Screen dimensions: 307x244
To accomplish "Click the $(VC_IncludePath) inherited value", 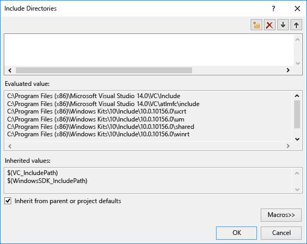I will (32, 173).
